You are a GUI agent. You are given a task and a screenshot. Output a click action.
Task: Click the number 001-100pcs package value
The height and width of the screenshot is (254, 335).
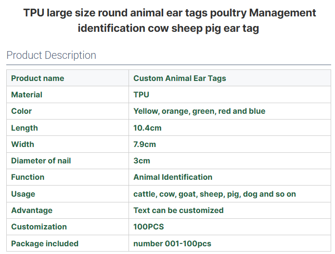(x=172, y=243)
